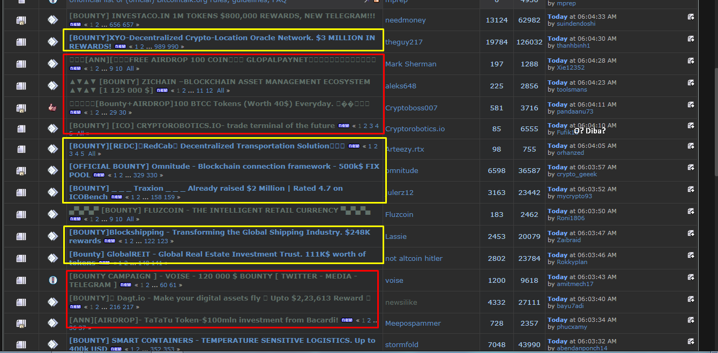Jump to last post icon in Lassie row

(x=691, y=234)
